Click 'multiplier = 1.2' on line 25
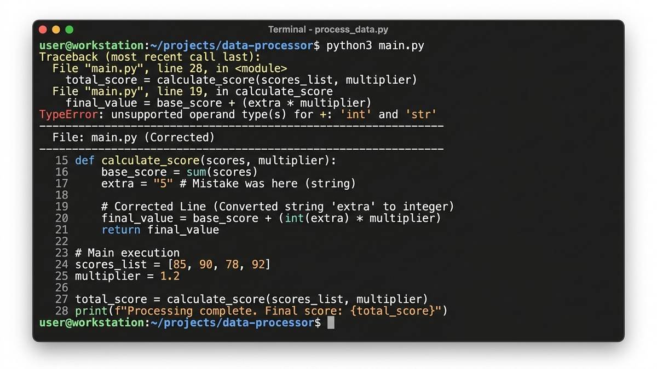Screen dimensions: 657x369 (x=127, y=276)
